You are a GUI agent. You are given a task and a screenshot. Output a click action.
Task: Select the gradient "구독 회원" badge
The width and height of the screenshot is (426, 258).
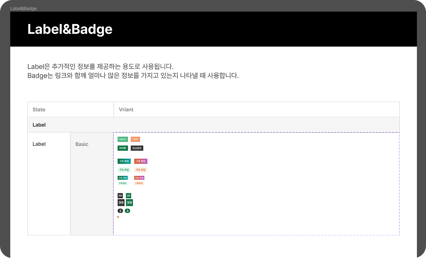click(141, 161)
